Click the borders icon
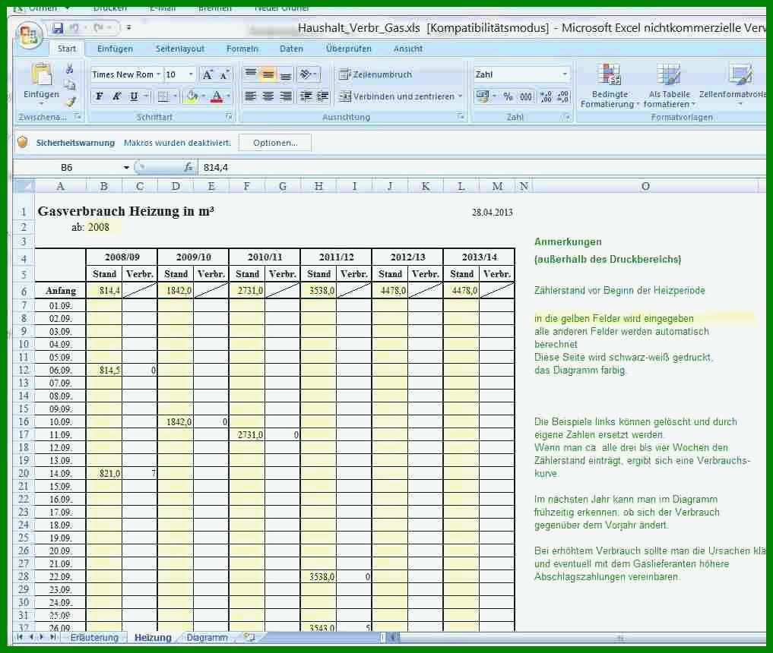Image resolution: width=773 pixels, height=653 pixels. (x=163, y=96)
